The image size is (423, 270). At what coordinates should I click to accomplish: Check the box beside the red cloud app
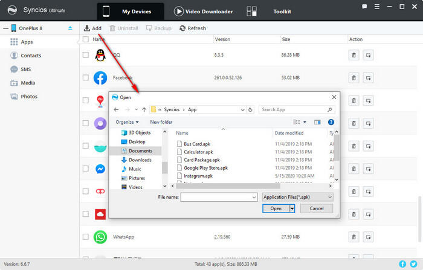click(x=86, y=214)
